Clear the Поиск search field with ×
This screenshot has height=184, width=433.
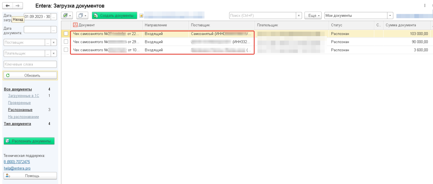pos(299,15)
